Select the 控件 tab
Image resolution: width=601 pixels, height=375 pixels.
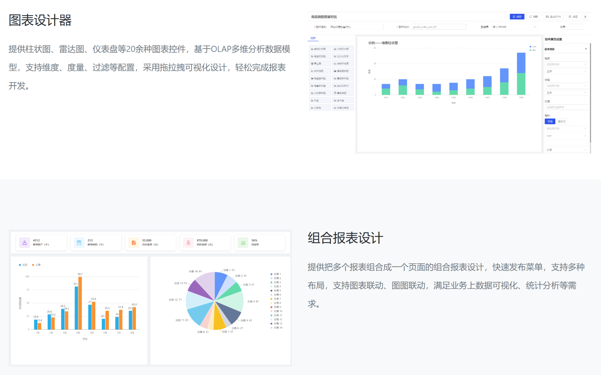[x=313, y=38]
